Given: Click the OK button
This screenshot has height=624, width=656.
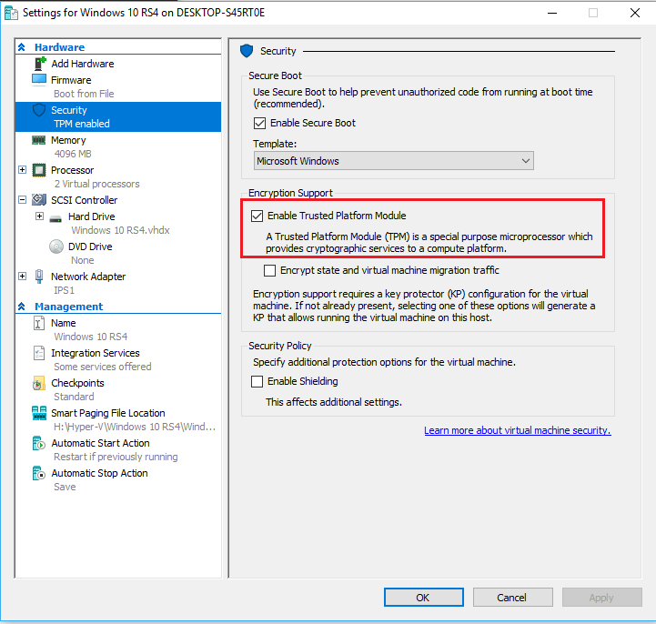Looking at the screenshot, I should [423, 598].
